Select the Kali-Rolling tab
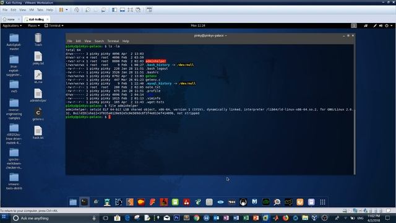 point(37,19)
